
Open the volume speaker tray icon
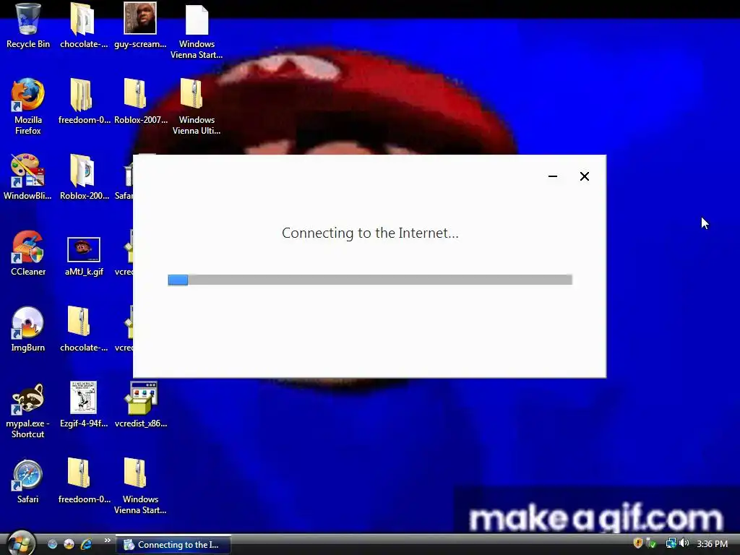[684, 543]
